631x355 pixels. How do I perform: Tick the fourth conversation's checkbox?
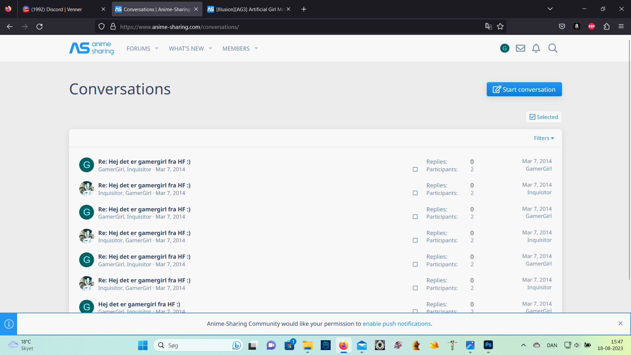point(415,240)
